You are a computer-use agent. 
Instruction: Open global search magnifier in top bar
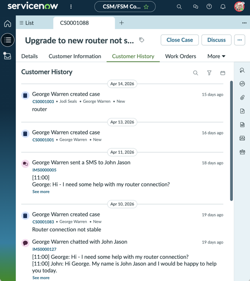(179, 7)
